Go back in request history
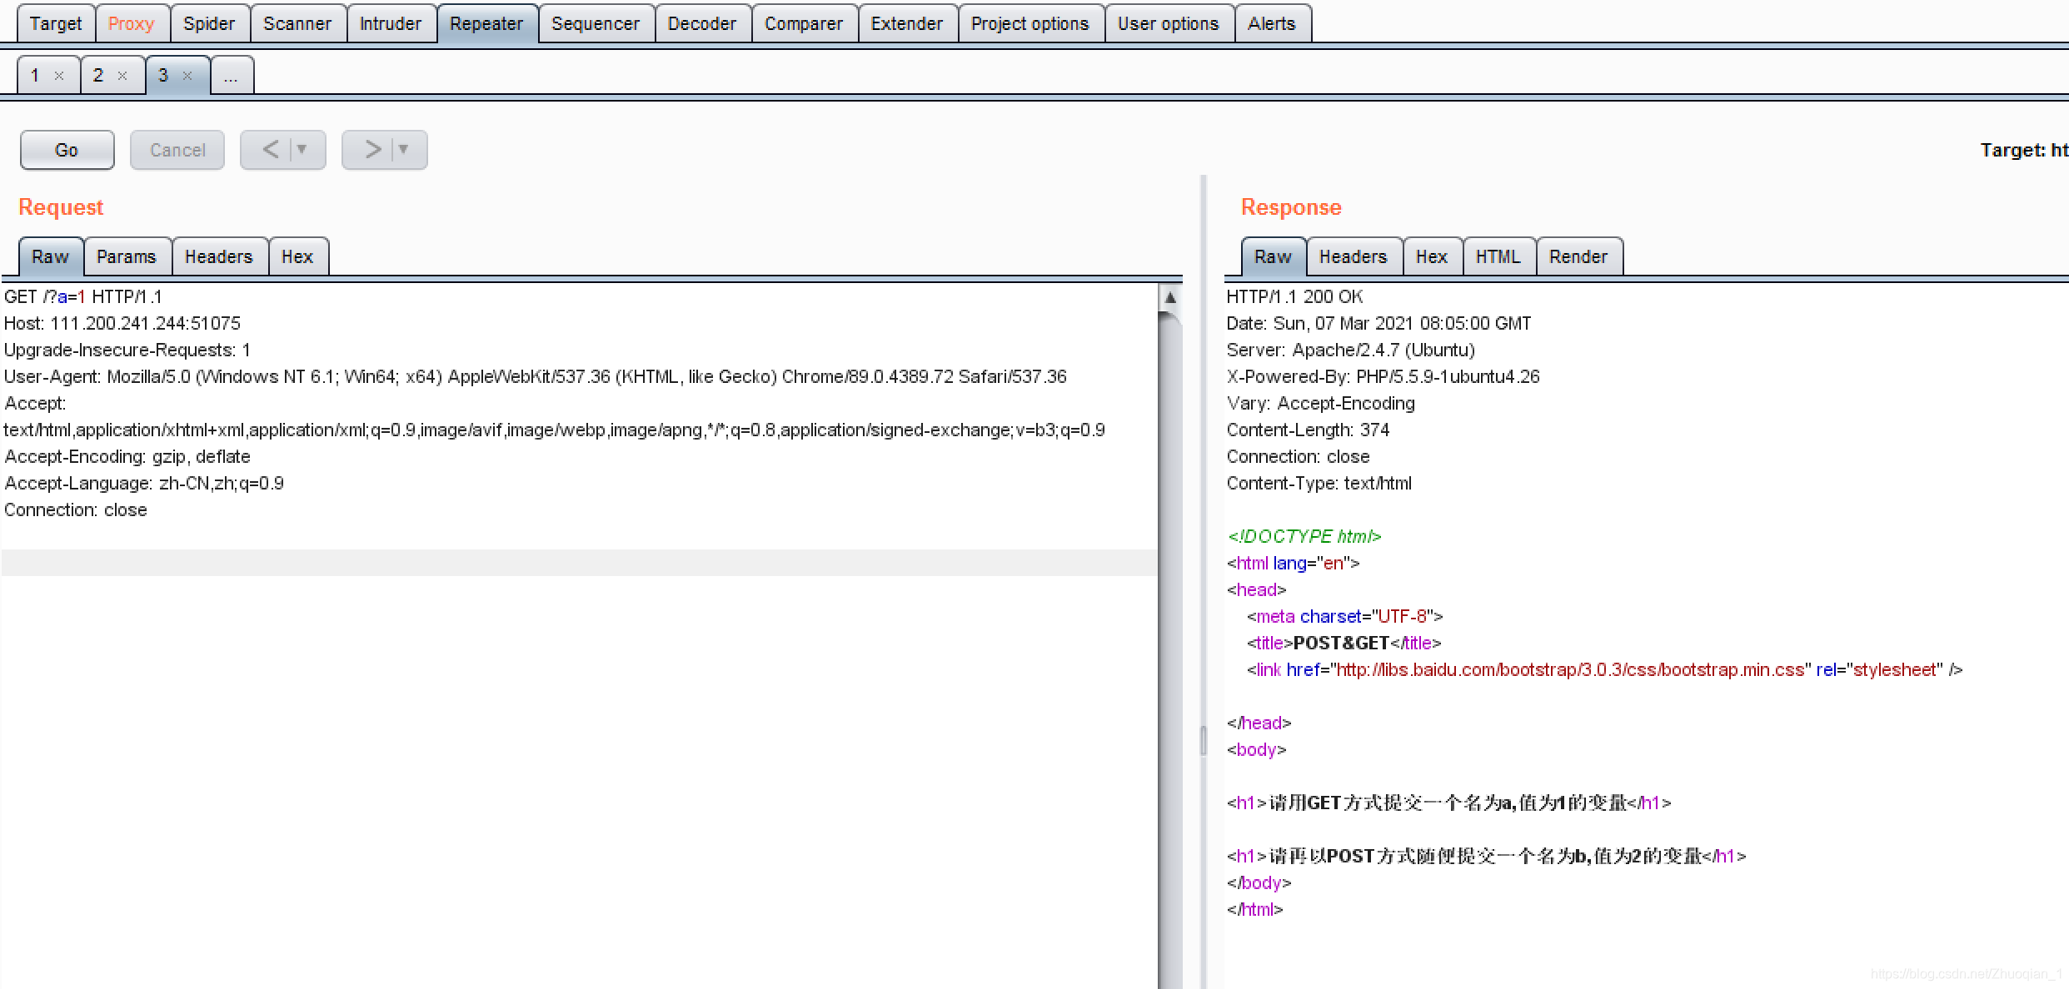 tap(271, 150)
